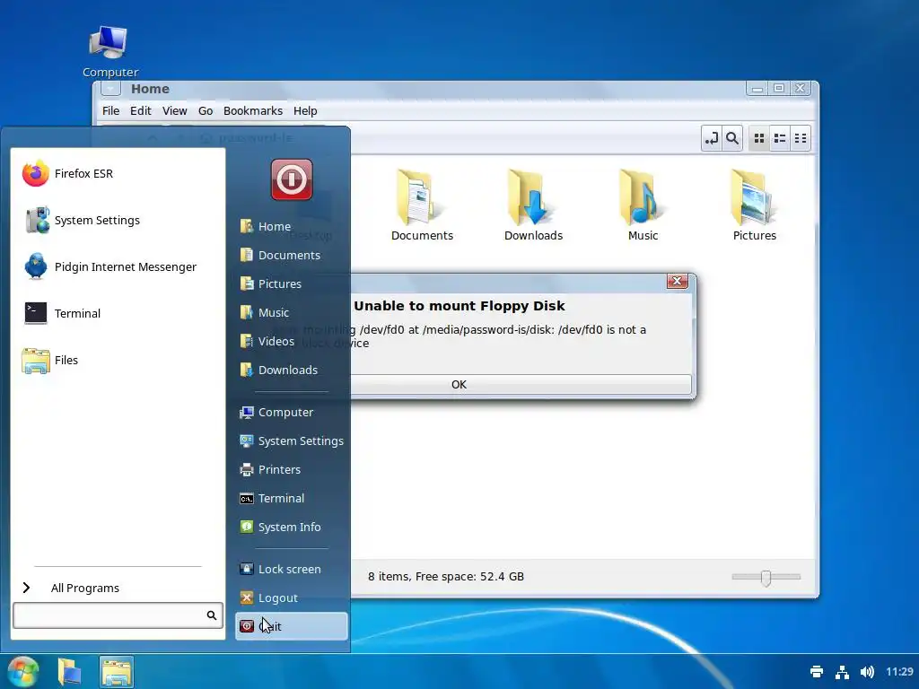
Task: Open Go menu in Home window
Action: click(206, 110)
